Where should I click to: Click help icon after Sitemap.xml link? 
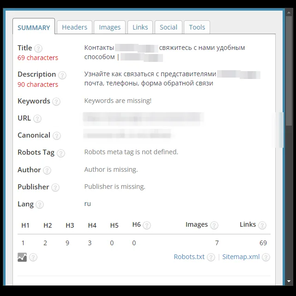266,257
